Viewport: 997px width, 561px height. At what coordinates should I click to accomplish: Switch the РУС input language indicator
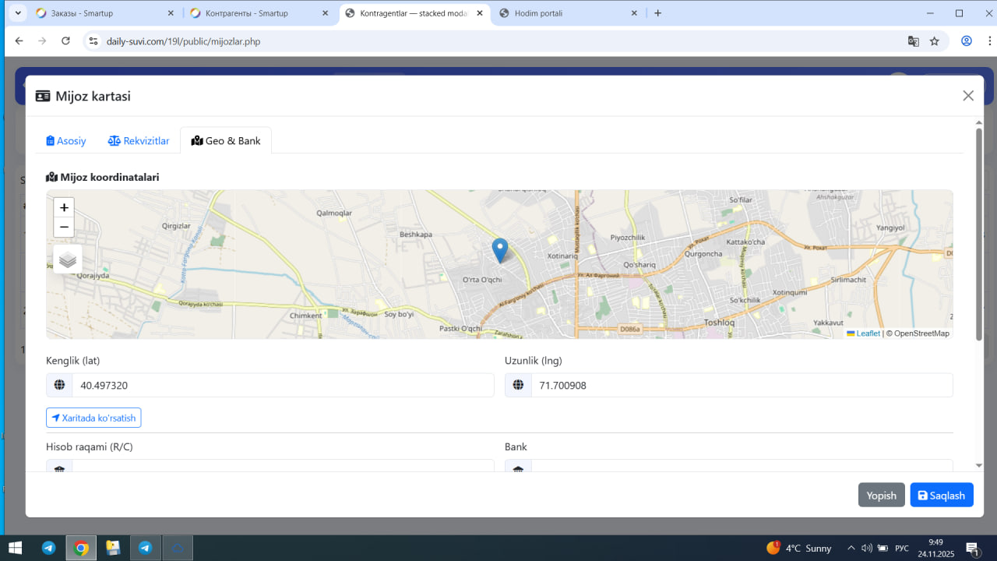coord(902,548)
